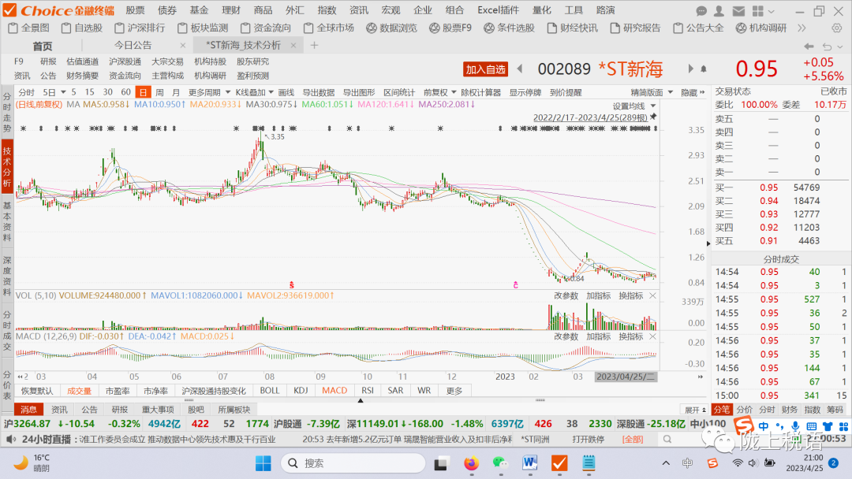The width and height of the screenshot is (852, 479).
Task: Select the 30 minute period
Action: click(107, 92)
